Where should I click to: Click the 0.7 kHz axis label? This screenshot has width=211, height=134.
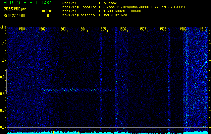click(3, 111)
